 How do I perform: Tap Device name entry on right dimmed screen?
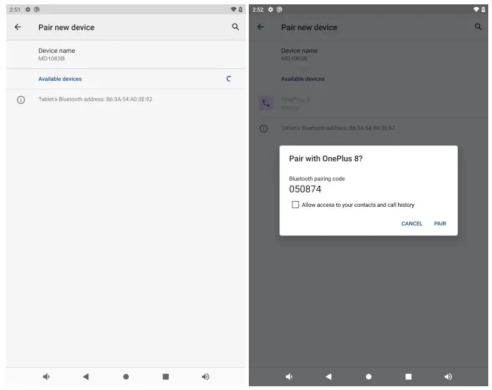click(x=368, y=55)
